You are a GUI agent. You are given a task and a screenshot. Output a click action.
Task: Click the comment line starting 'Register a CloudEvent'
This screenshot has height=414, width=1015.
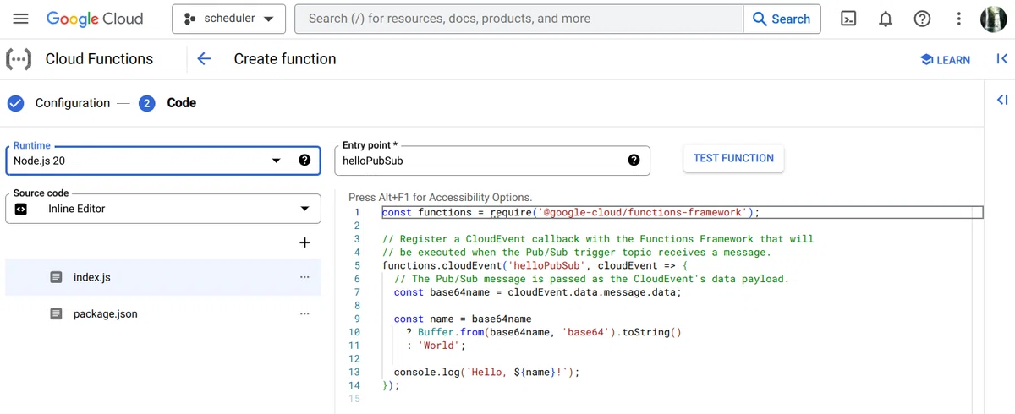click(598, 239)
